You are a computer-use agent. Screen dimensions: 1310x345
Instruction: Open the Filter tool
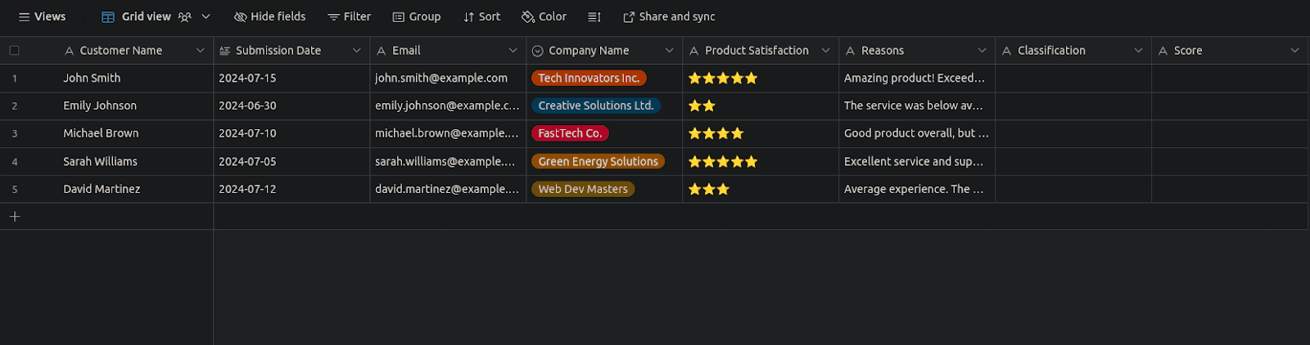pyautogui.click(x=349, y=17)
